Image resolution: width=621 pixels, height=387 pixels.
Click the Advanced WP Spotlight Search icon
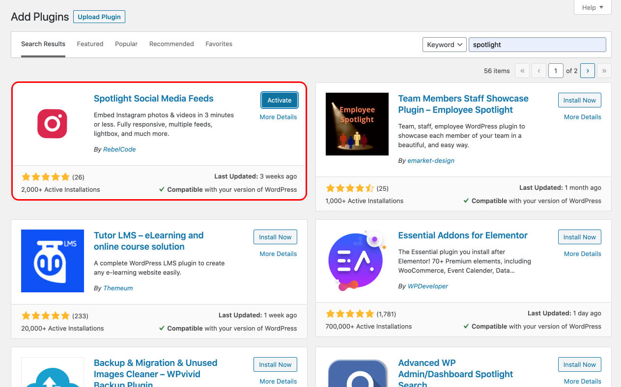click(x=357, y=372)
